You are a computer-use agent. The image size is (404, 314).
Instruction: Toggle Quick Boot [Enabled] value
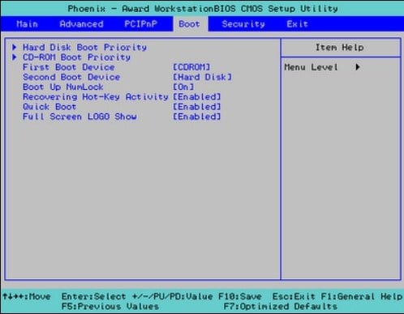[x=197, y=107]
